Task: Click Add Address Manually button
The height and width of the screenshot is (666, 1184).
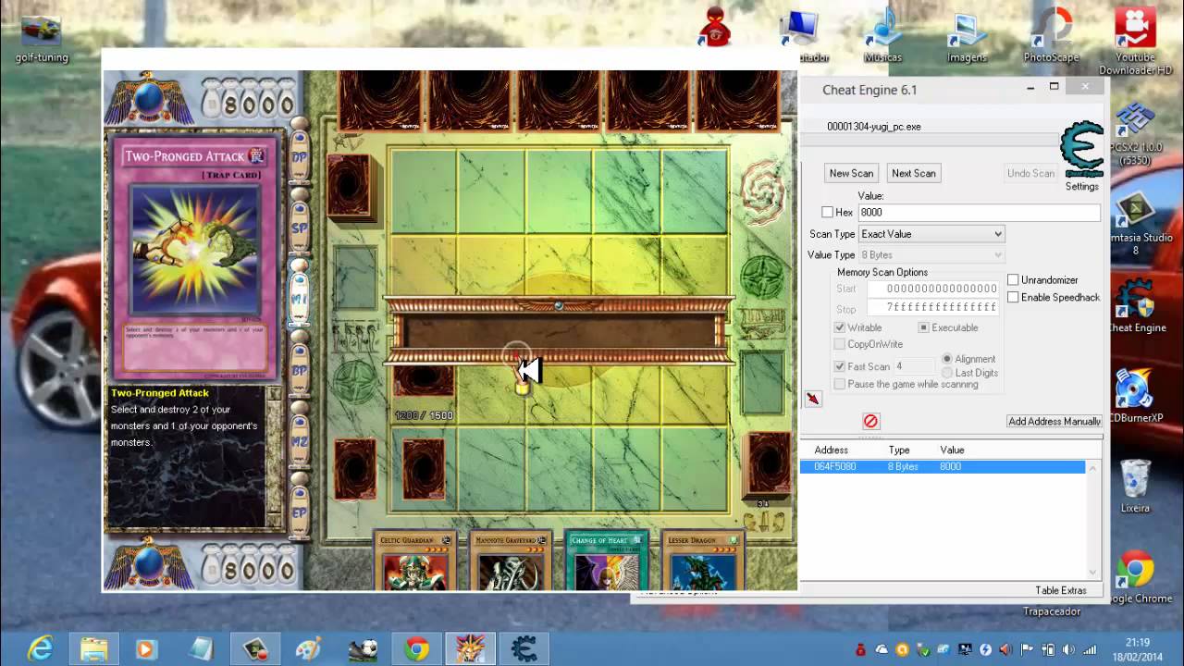Action: tap(1054, 421)
